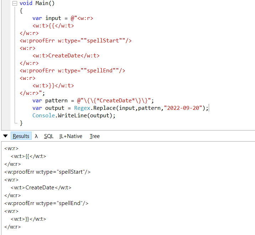
Task: Switch to the Tree tab
Action: click(x=94, y=136)
